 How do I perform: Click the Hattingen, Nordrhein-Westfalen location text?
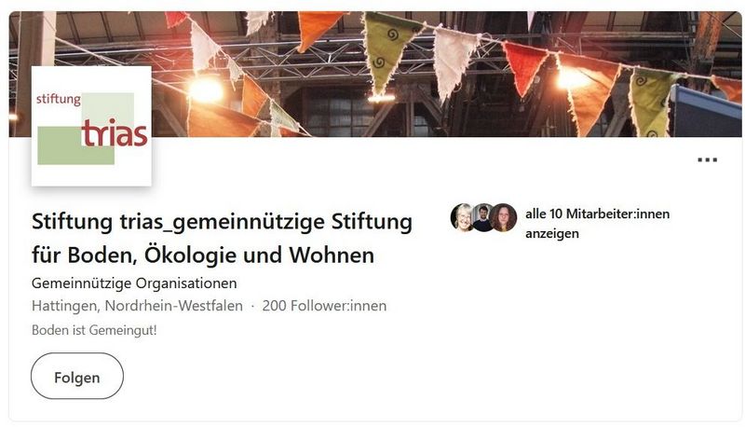pos(137,306)
